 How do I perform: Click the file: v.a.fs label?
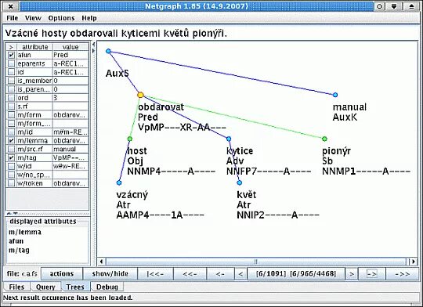22,273
